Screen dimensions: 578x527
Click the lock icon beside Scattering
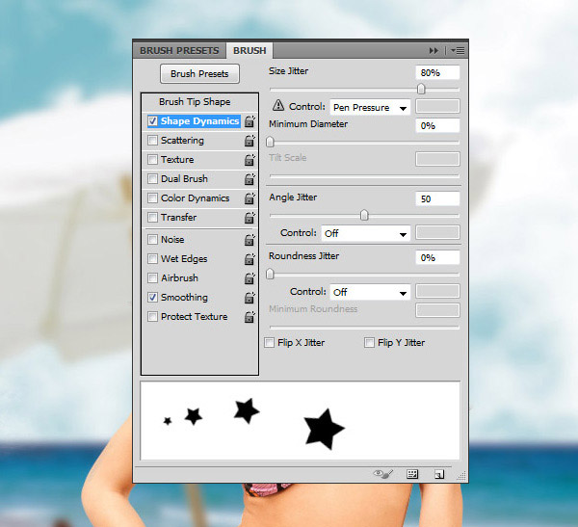(x=250, y=141)
